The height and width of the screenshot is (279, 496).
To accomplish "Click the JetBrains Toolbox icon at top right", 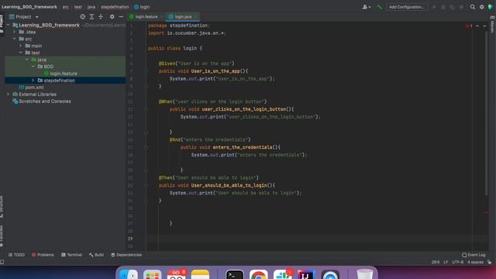I will click(491, 7).
